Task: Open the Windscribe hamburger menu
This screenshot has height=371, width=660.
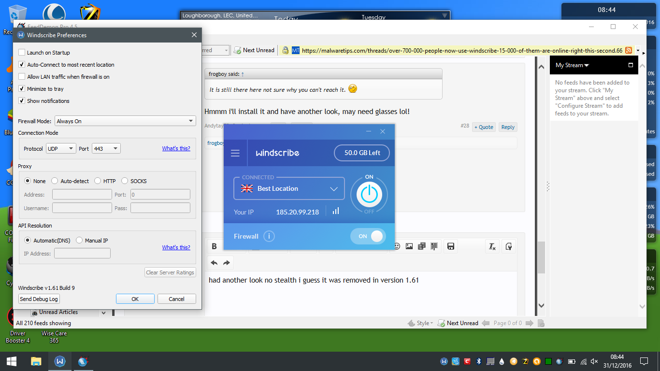Action: 235,153
